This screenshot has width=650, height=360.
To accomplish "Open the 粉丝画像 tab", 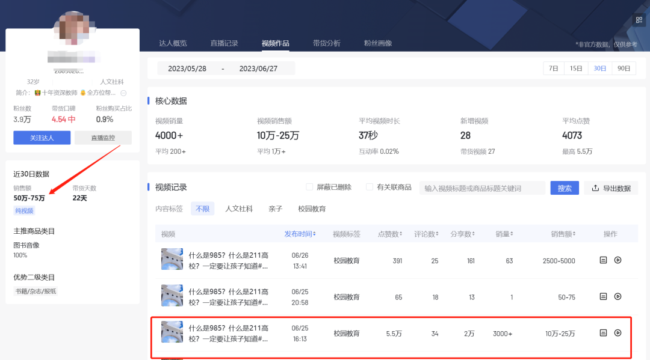I will click(x=377, y=43).
